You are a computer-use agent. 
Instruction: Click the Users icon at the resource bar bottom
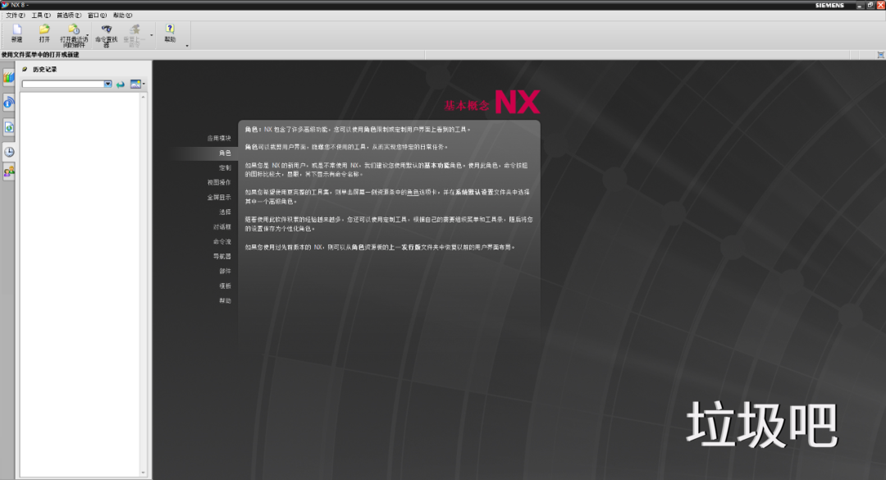coord(8,171)
